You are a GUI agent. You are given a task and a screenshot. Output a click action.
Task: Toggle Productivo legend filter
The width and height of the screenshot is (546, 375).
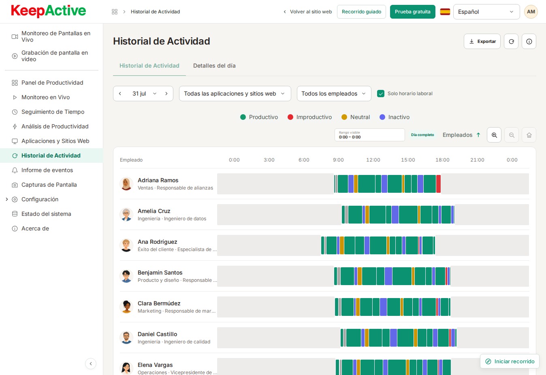pyautogui.click(x=259, y=117)
